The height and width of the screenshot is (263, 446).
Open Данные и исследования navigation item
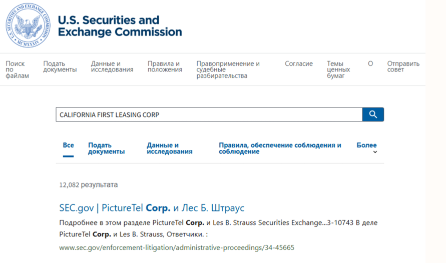(112, 66)
